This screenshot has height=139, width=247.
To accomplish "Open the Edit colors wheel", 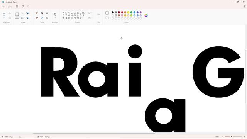I will [146, 15].
